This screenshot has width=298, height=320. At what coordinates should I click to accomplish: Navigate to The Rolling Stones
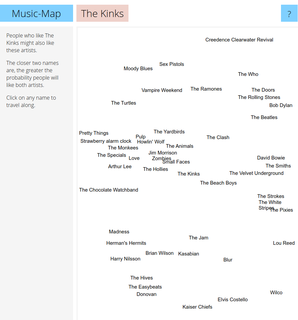coord(259,97)
